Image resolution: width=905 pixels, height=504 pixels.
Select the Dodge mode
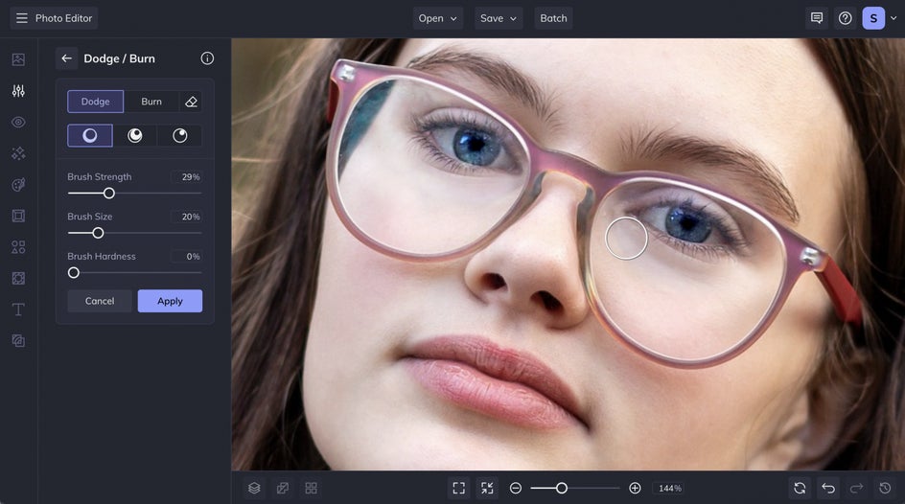pos(95,102)
